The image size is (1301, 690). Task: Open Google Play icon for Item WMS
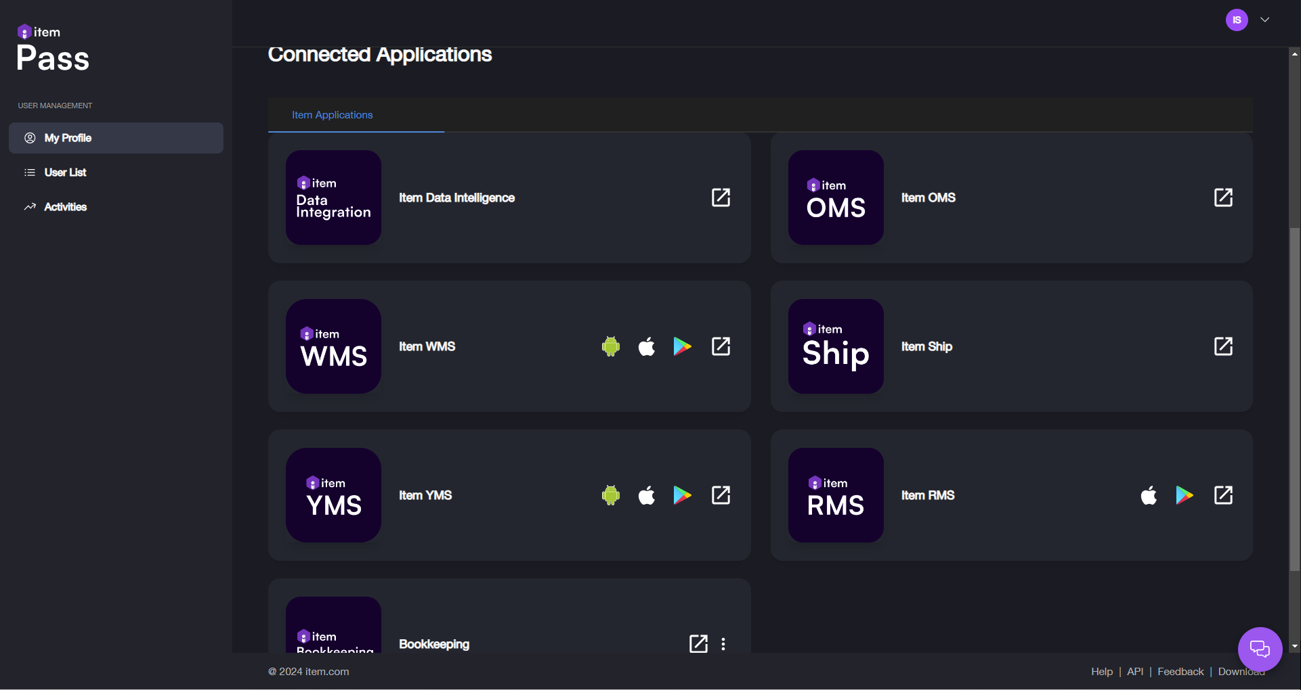click(682, 346)
